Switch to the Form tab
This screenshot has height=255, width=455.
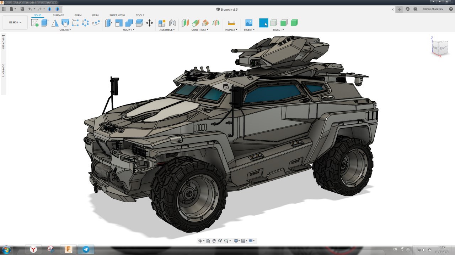(x=78, y=15)
